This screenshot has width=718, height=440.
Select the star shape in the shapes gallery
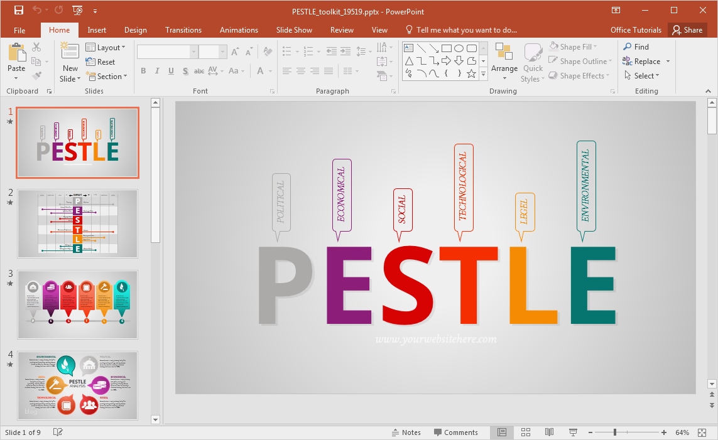tap(471, 73)
